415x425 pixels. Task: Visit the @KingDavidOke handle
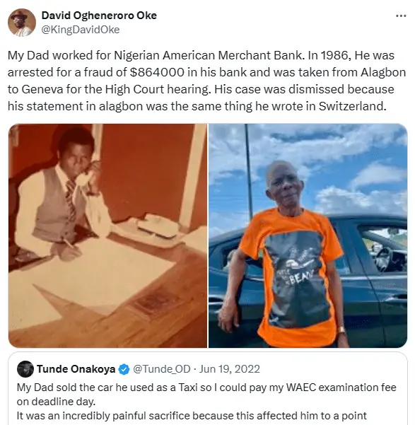80,30
